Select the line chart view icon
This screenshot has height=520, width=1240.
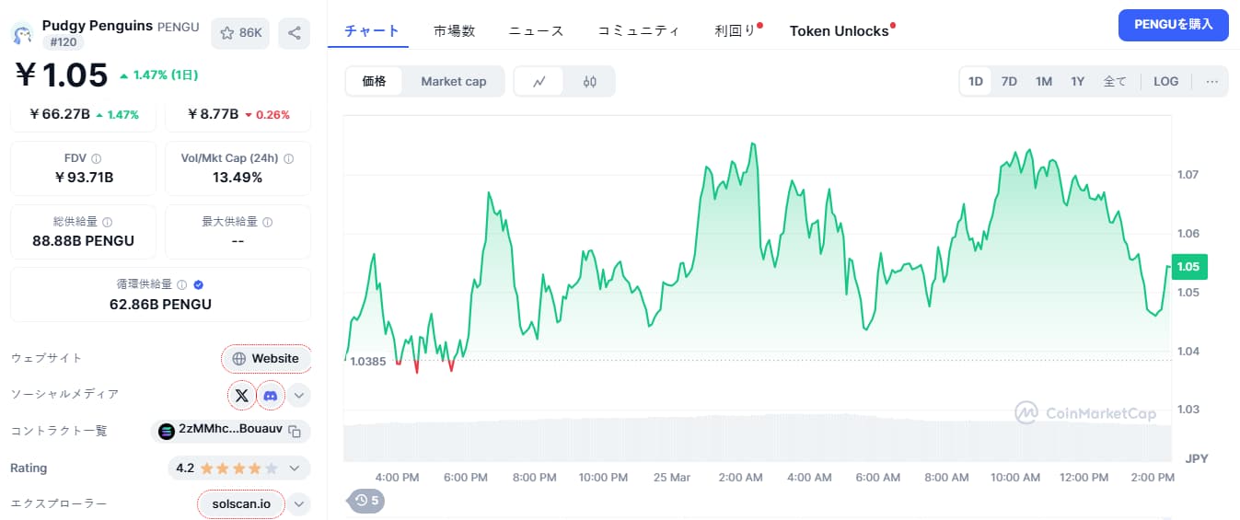[x=540, y=81]
